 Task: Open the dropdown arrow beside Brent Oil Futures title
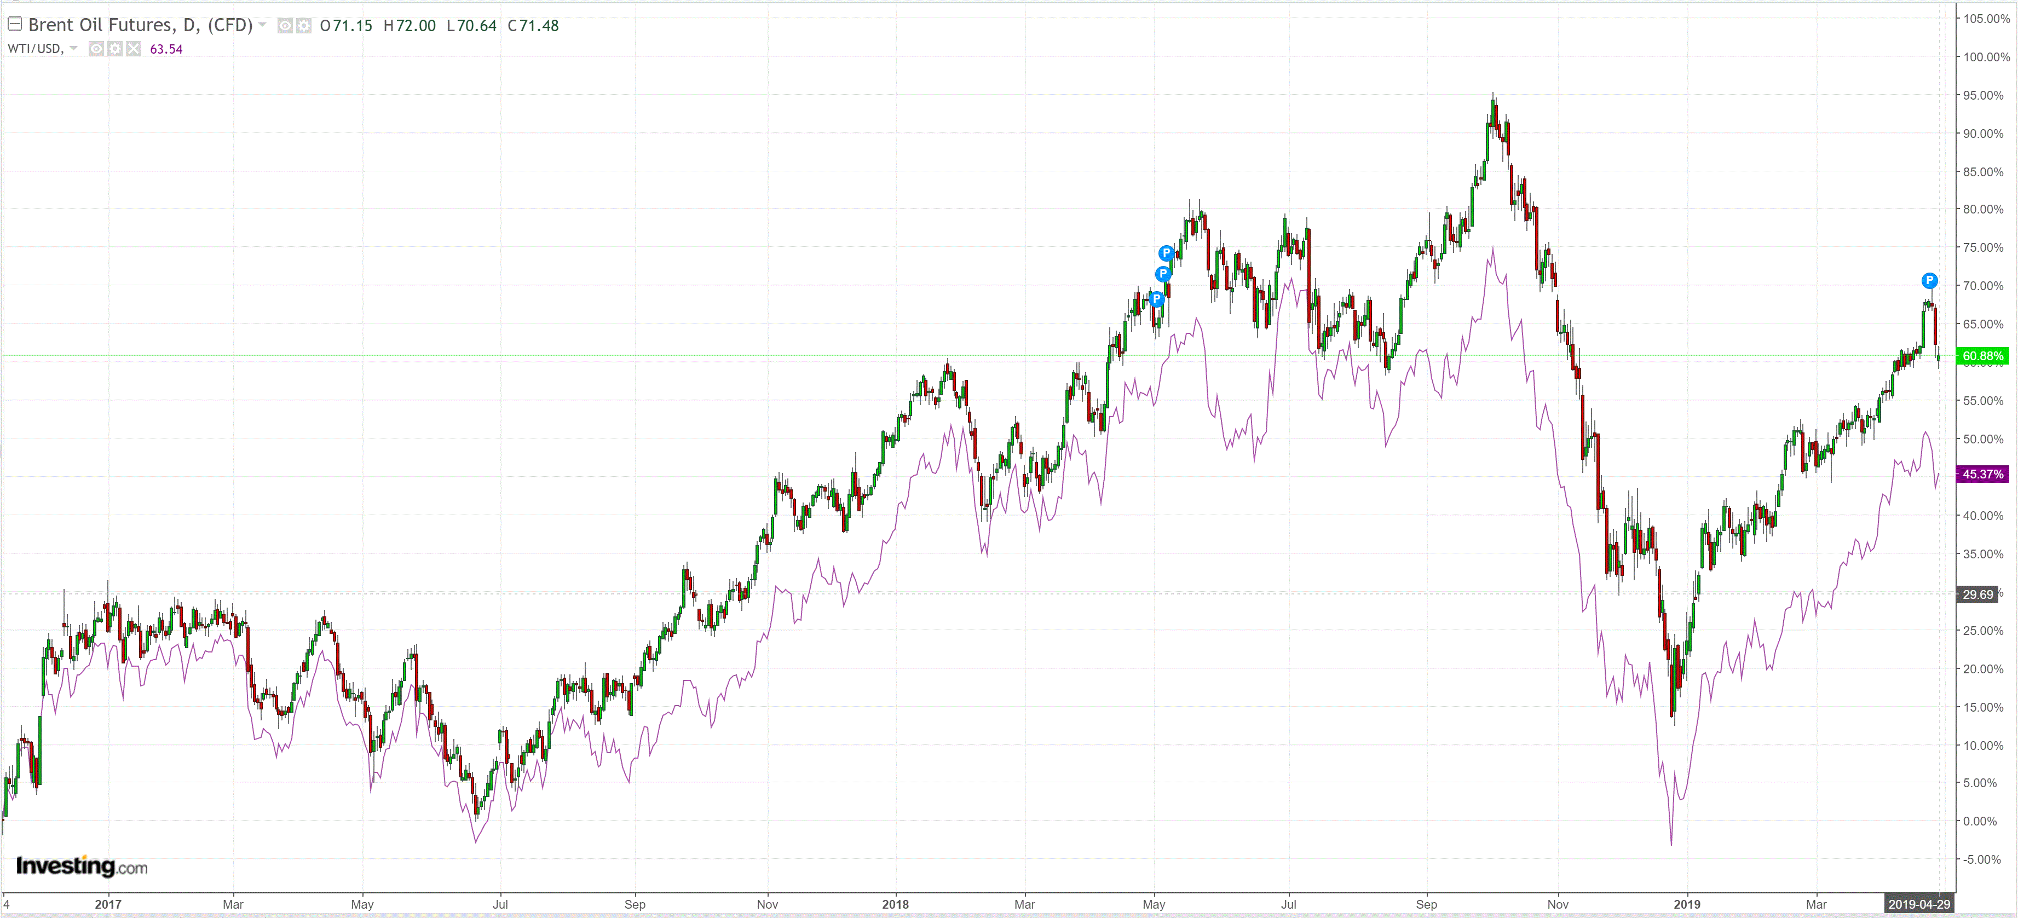262,25
